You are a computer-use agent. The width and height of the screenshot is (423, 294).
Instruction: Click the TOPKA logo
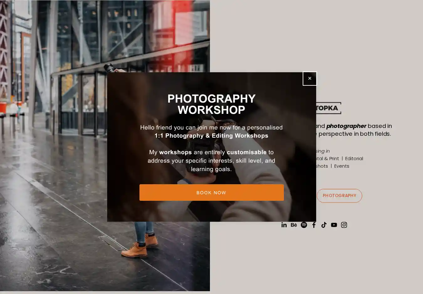click(x=328, y=108)
